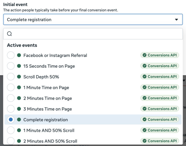Image resolution: width=186 pixels, height=146 pixels.
Task: Click the Complete registration label in the list
Action: pyautogui.click(x=45, y=120)
